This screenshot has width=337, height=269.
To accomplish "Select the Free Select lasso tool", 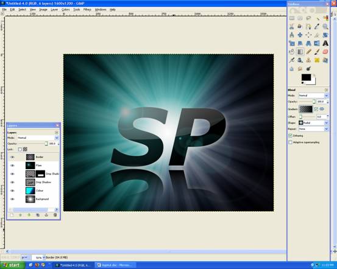I will (308, 18).
